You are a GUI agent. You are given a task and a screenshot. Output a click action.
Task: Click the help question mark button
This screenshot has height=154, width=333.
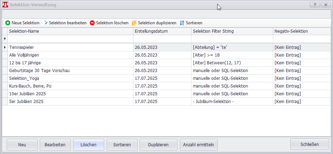pos(314,5)
